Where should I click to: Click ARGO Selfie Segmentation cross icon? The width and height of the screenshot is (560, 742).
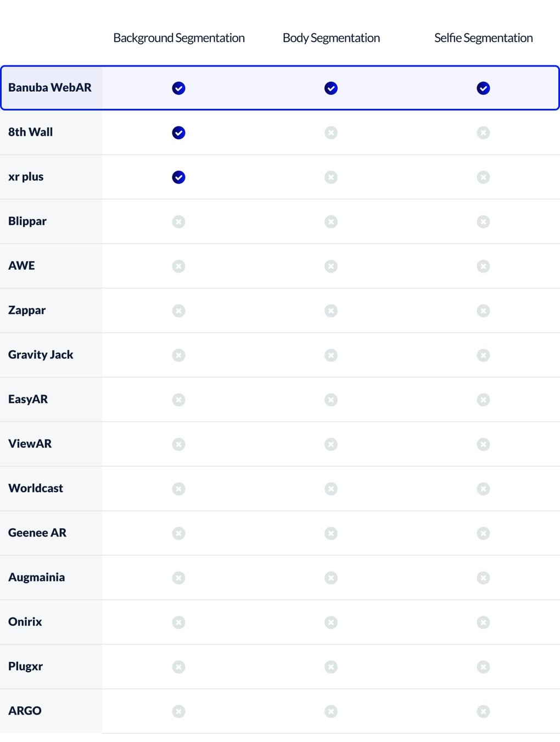click(483, 711)
